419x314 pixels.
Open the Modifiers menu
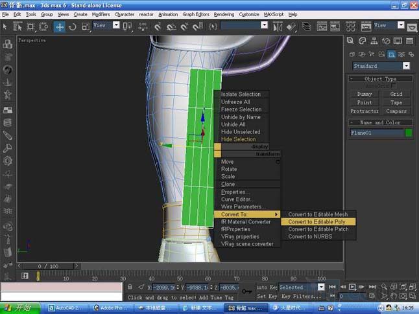pos(101,14)
